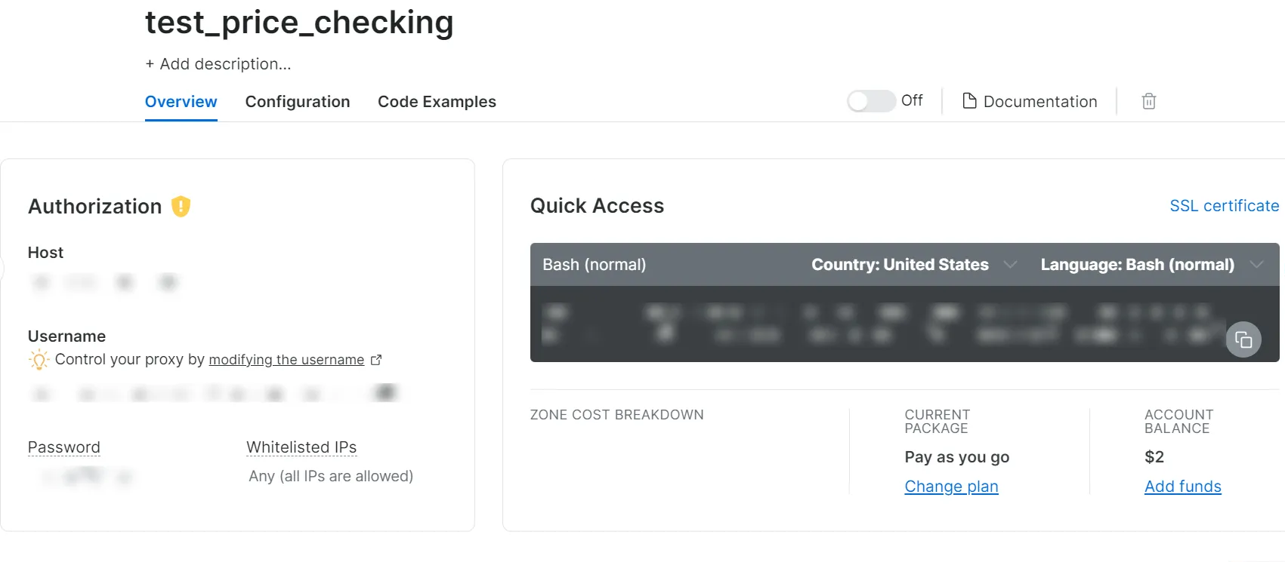This screenshot has width=1285, height=562.
Task: Select the Overview tab
Action: pyautogui.click(x=181, y=101)
